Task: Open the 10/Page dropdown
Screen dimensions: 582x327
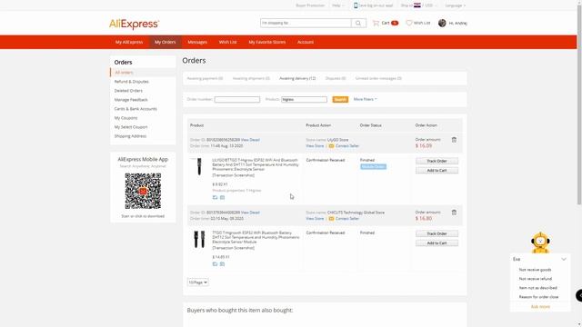Action: tap(198, 282)
